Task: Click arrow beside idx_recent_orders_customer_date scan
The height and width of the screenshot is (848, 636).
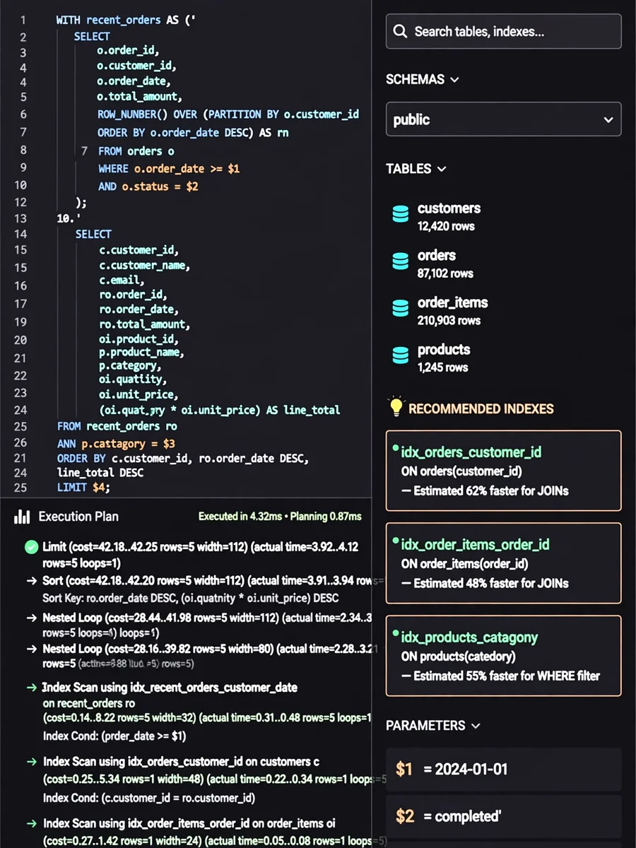Action: click(x=31, y=688)
